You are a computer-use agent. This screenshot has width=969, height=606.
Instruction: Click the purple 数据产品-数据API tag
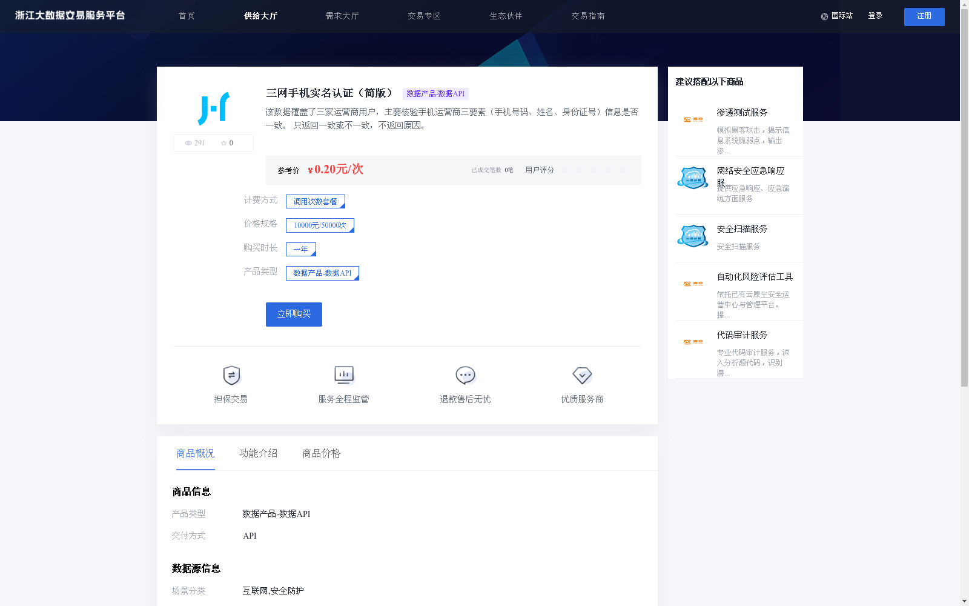(435, 94)
